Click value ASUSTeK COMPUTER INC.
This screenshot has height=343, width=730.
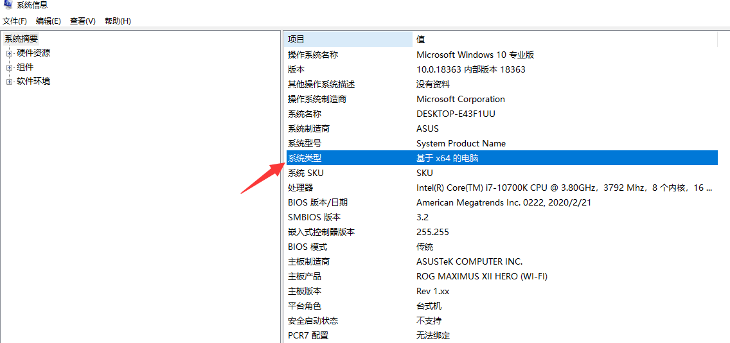coord(469,261)
